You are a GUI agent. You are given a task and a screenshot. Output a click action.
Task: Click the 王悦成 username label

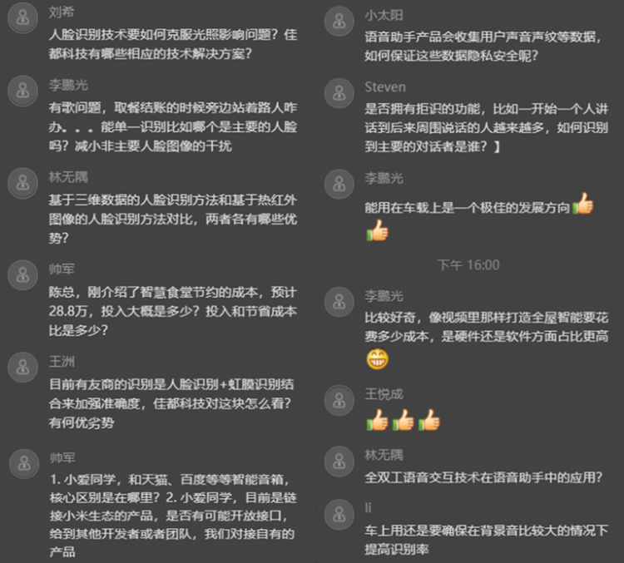[384, 394]
